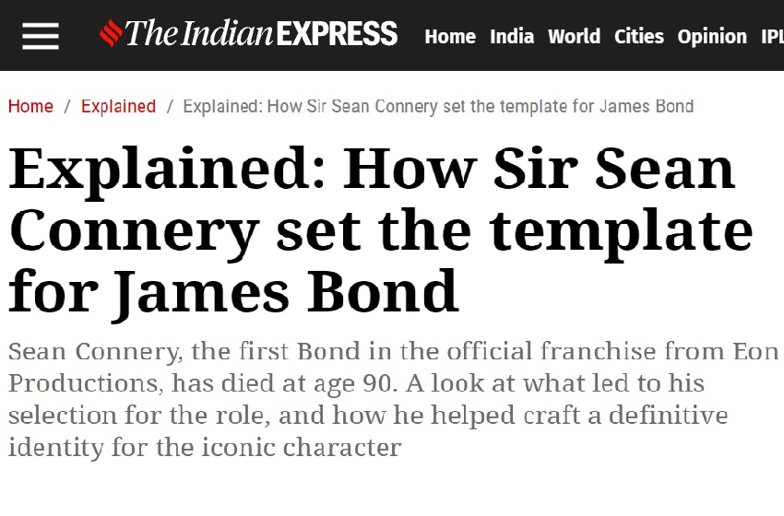The width and height of the screenshot is (784, 516).
Task: Click the first slash separator in breadcrumb
Action: point(67,106)
